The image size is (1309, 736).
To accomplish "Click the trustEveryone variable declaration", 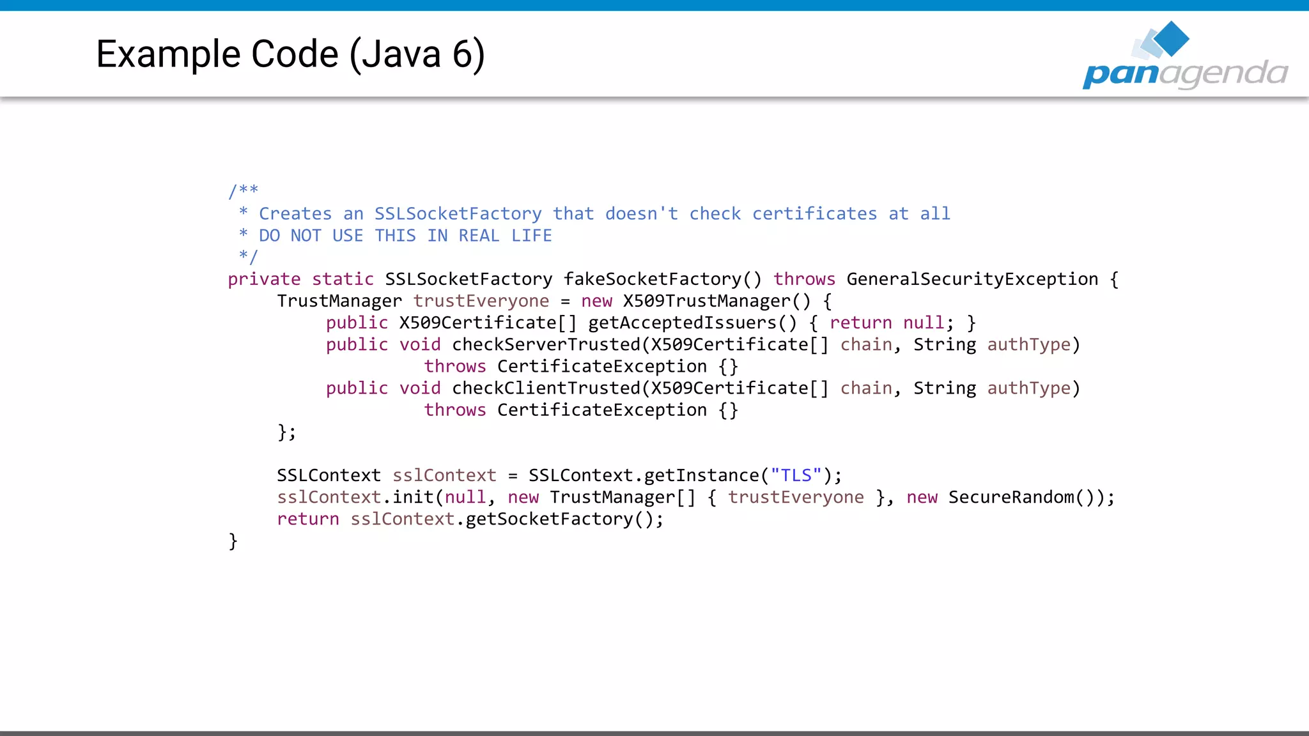I will 481,301.
